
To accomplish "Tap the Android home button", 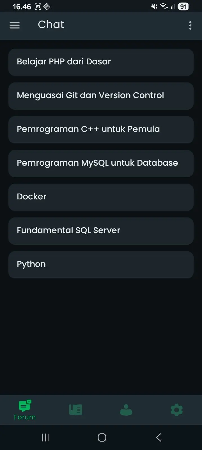I will pos(102,437).
